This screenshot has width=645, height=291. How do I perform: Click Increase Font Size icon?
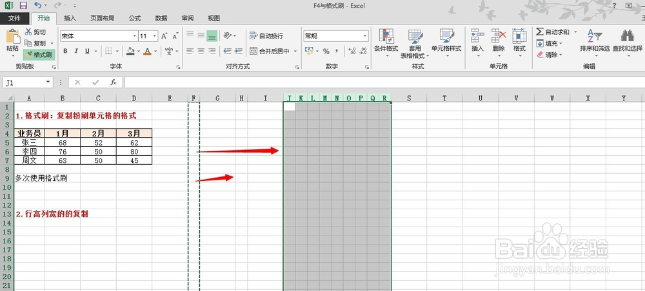(x=164, y=36)
